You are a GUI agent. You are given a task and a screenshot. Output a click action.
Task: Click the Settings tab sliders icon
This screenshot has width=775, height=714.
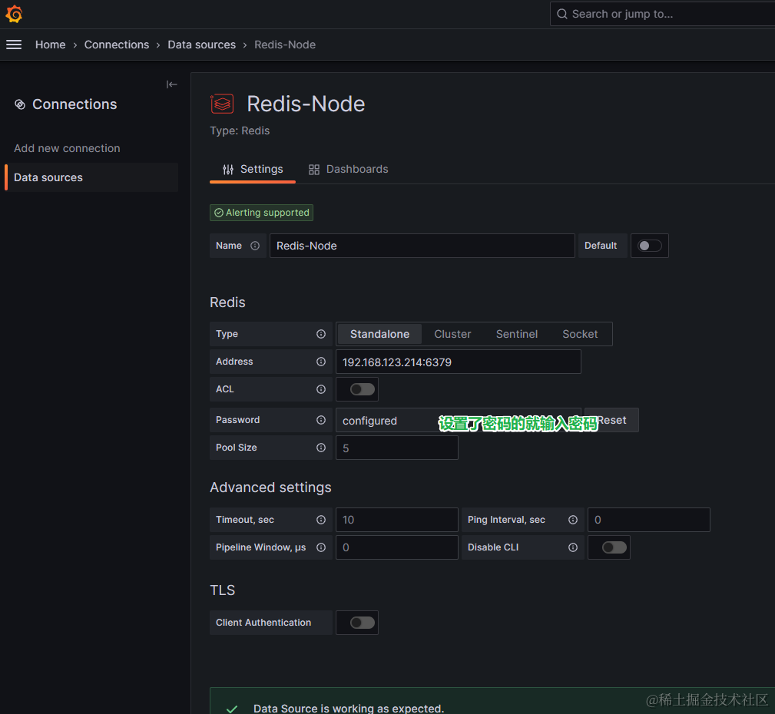[x=228, y=170]
